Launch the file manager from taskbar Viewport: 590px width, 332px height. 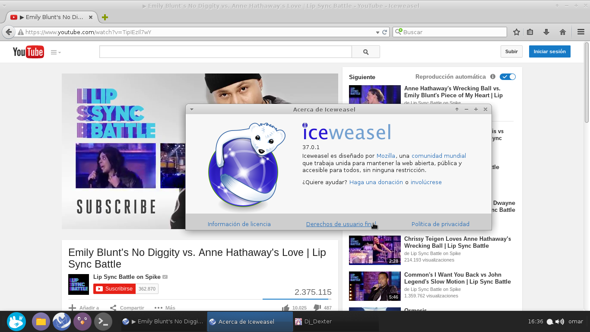coord(41,322)
